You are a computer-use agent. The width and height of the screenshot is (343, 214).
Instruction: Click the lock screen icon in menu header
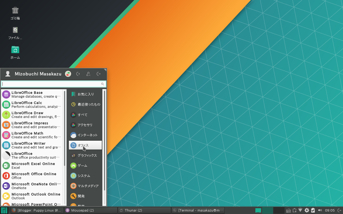pyautogui.click(x=78, y=74)
